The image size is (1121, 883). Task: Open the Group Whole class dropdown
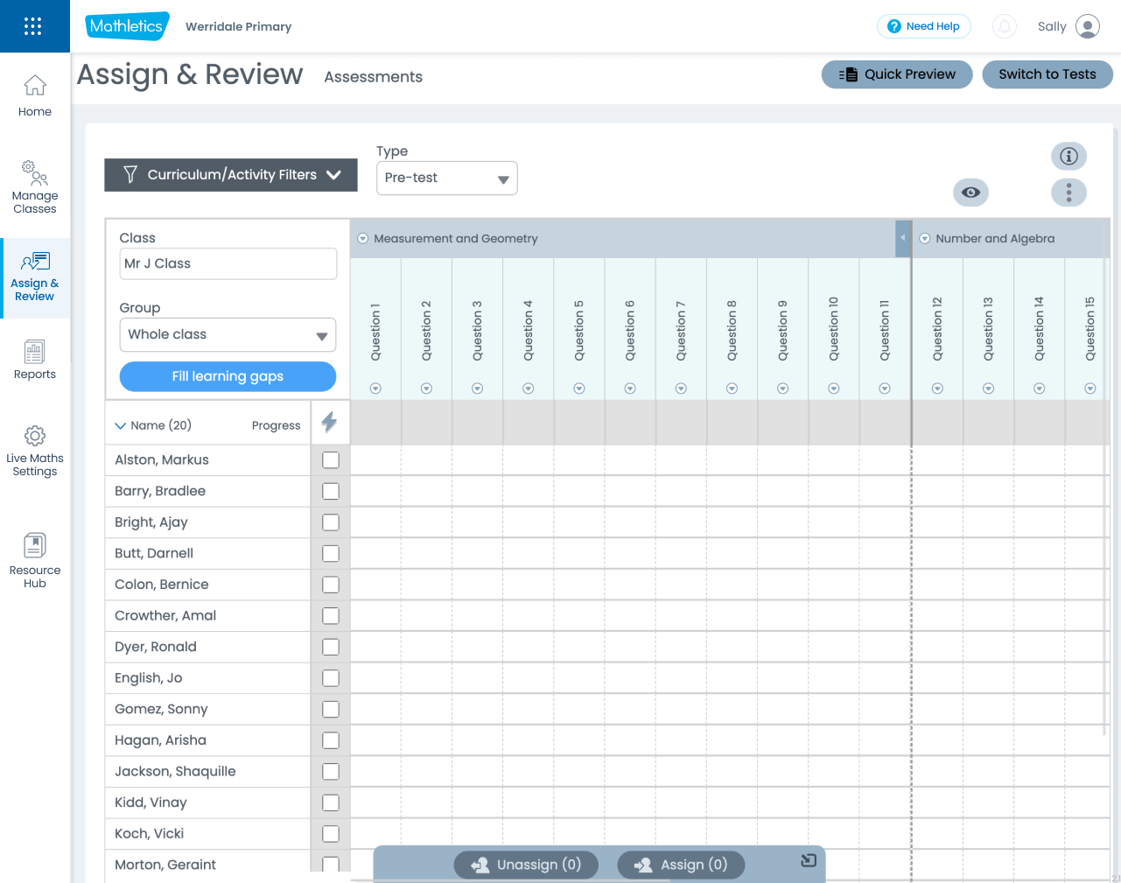[228, 334]
